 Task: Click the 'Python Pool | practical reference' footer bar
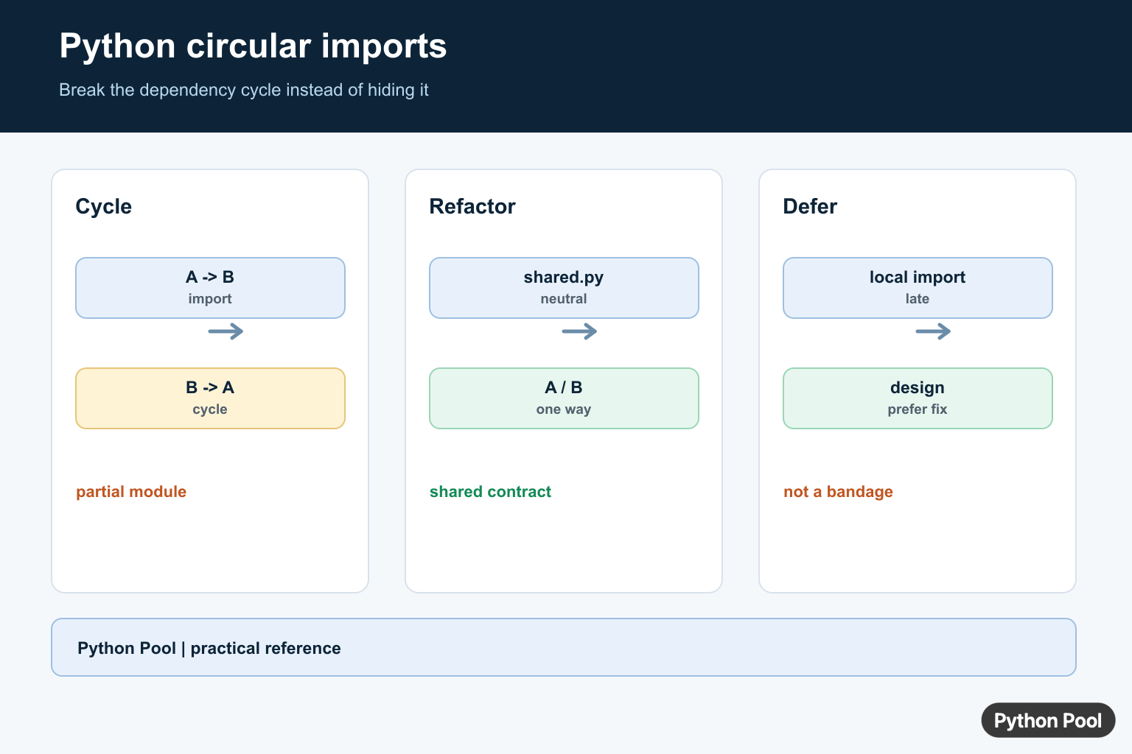[564, 647]
